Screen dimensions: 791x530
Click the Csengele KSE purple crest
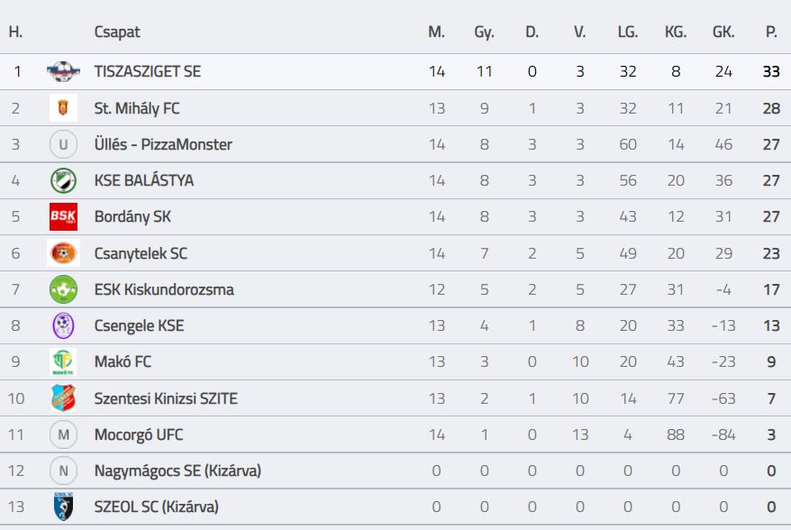(63, 325)
